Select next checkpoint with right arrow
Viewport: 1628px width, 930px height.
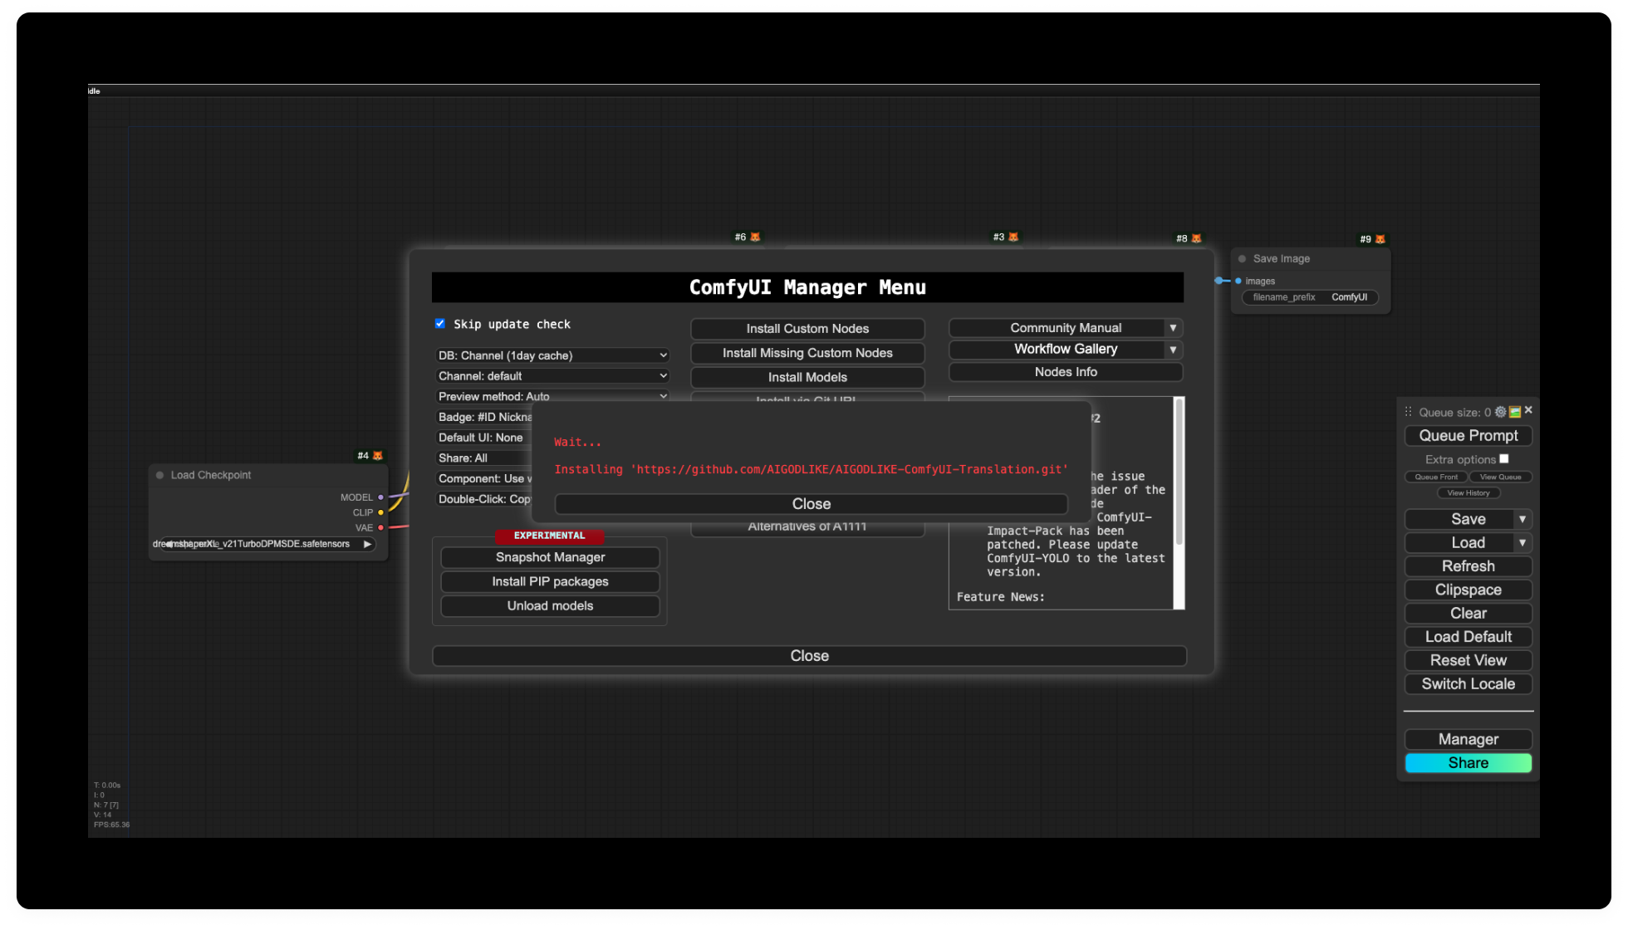[x=367, y=544]
